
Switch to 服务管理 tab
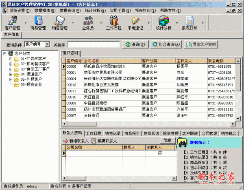coord(171,134)
